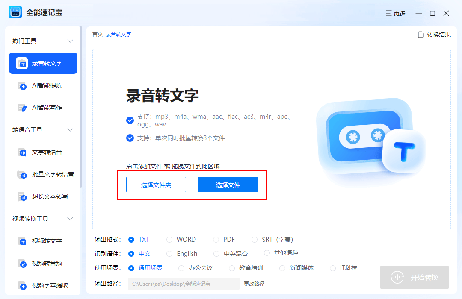
Task: Click the 选择文件 button to add files
Action: 228,185
